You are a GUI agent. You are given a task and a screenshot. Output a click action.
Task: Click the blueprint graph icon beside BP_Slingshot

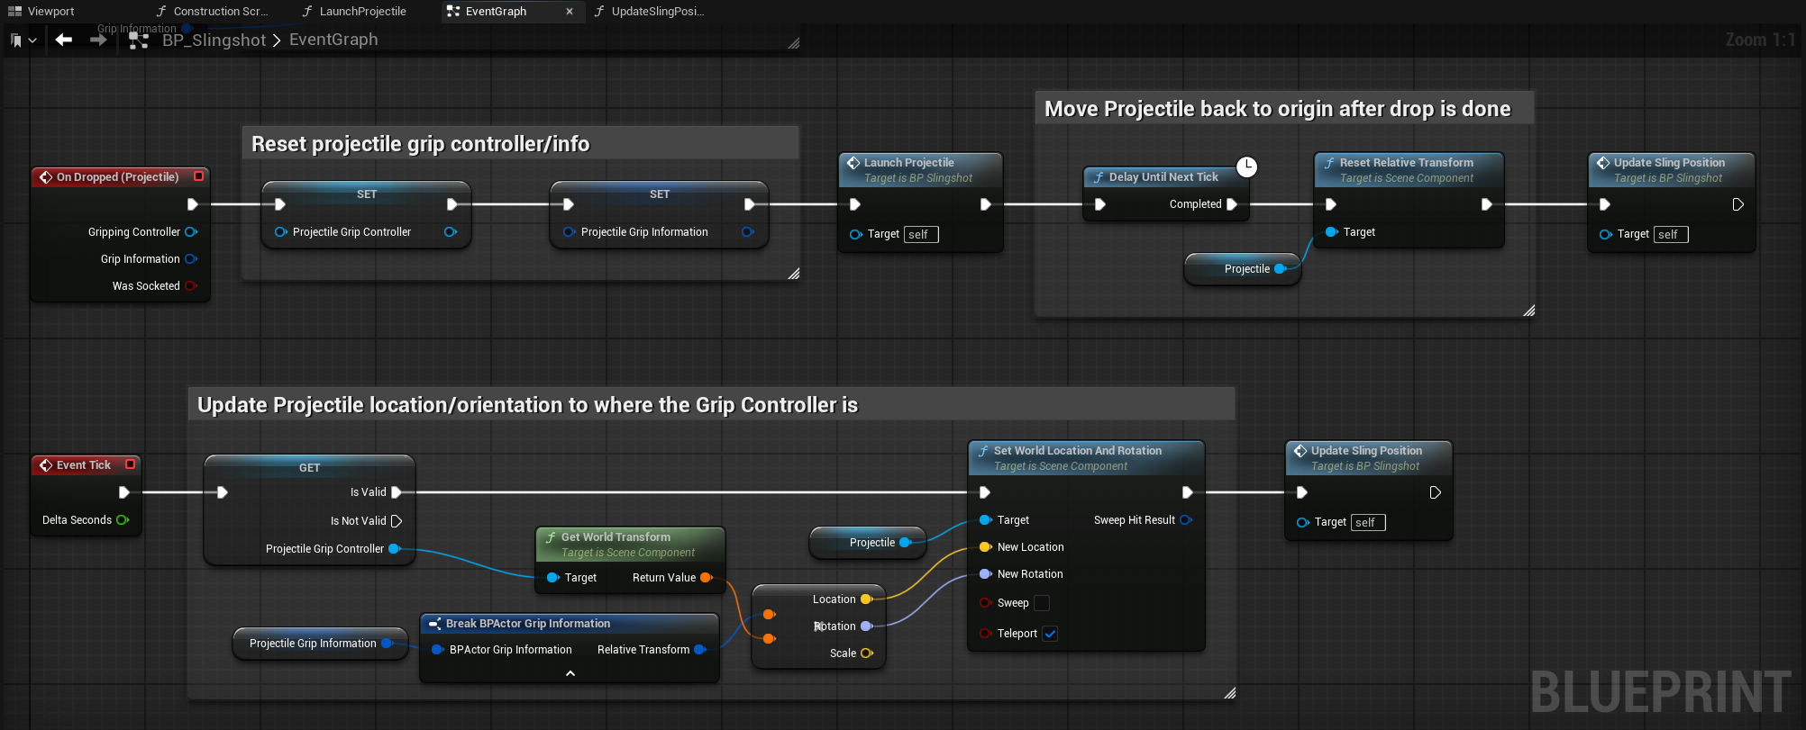(139, 41)
